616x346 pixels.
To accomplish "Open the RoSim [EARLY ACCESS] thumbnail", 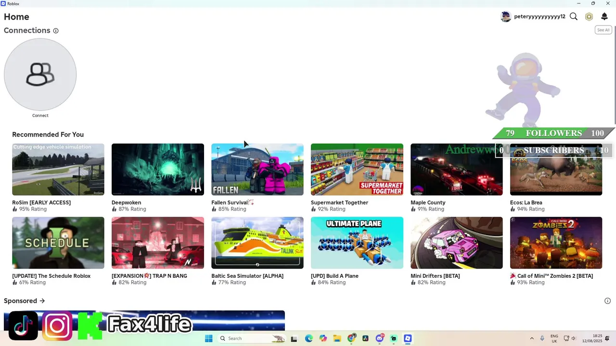I will 58,169.
